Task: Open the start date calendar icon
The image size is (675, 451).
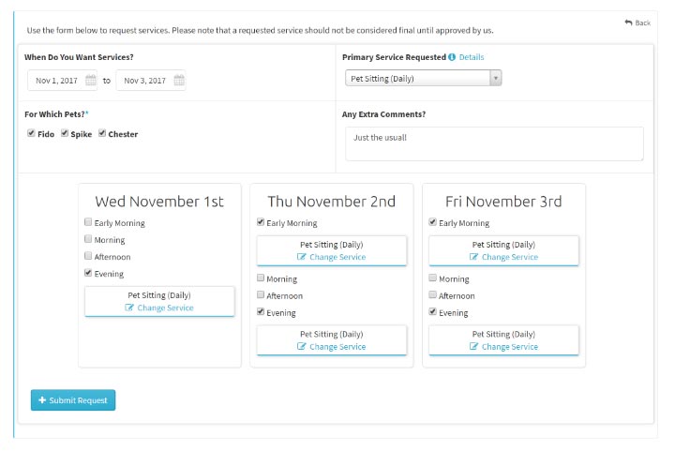Action: tap(90, 80)
